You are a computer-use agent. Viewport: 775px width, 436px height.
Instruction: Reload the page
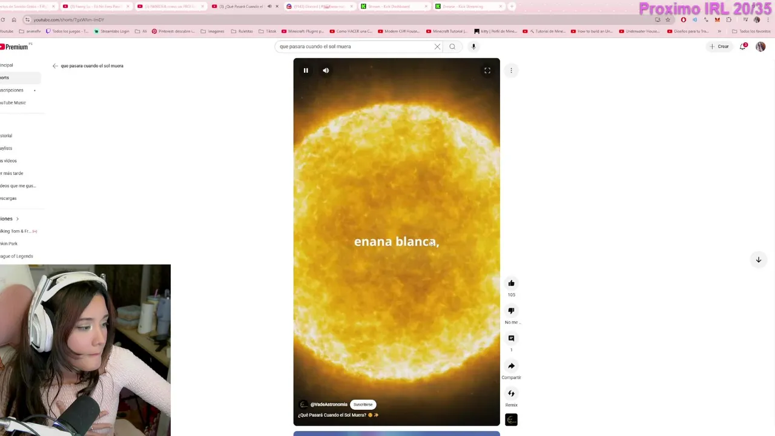pyautogui.click(x=3, y=19)
